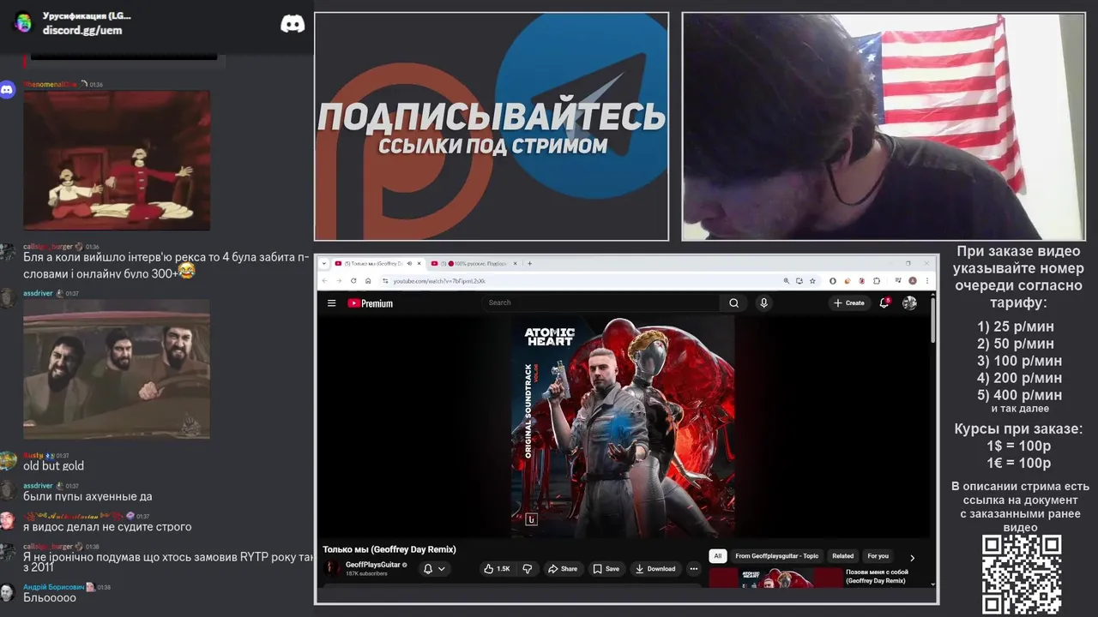Click the Download button
This screenshot has width=1098, height=617.
tap(655, 569)
